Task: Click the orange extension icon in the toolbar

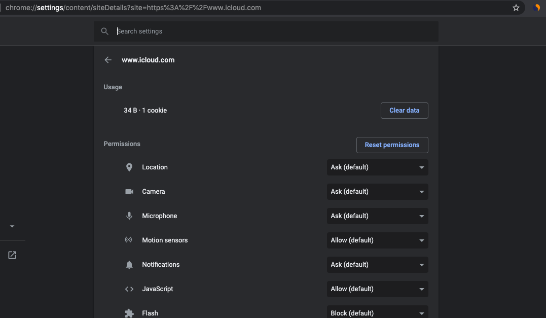Action: pos(536,8)
